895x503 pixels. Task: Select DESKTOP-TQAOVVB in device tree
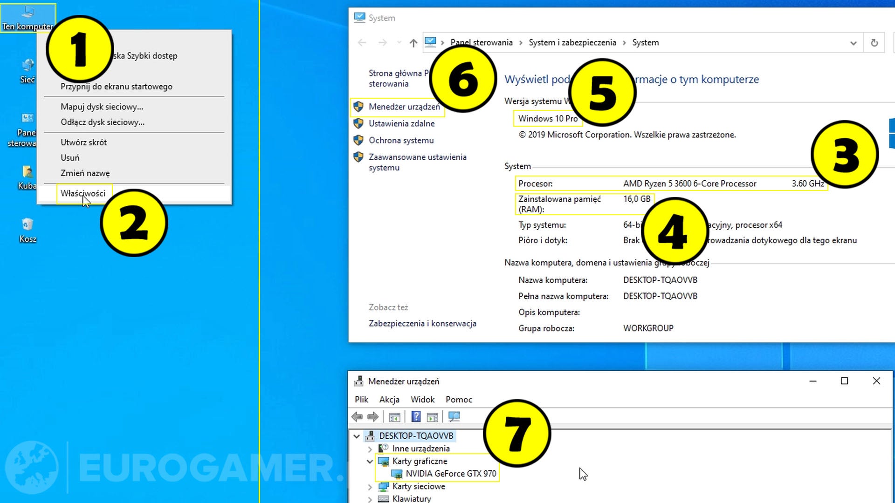pos(416,436)
